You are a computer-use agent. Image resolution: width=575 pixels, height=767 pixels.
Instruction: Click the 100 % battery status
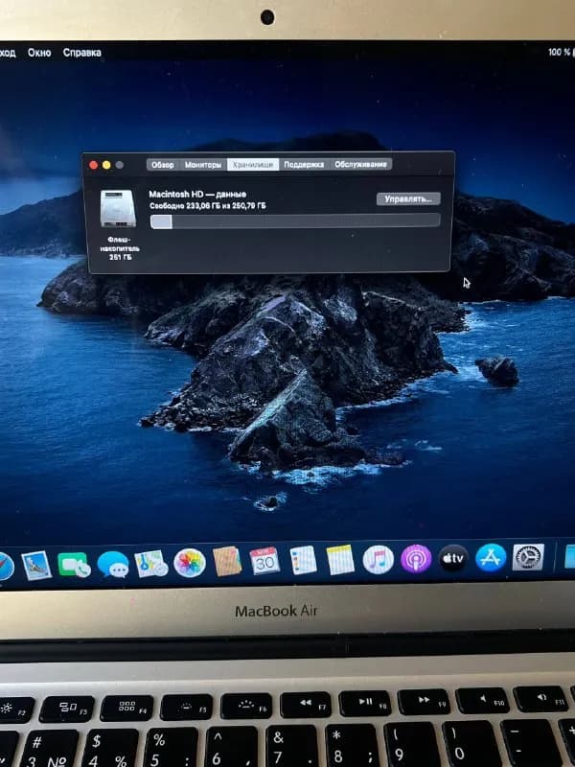tap(559, 52)
